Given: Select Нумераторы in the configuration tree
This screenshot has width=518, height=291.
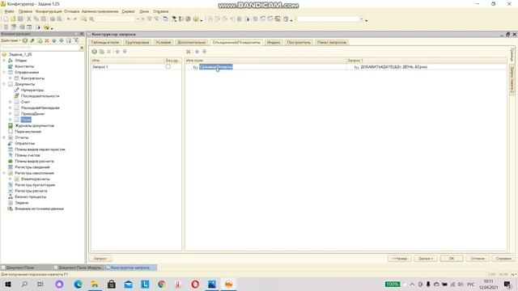Looking at the screenshot, I should tap(32, 90).
